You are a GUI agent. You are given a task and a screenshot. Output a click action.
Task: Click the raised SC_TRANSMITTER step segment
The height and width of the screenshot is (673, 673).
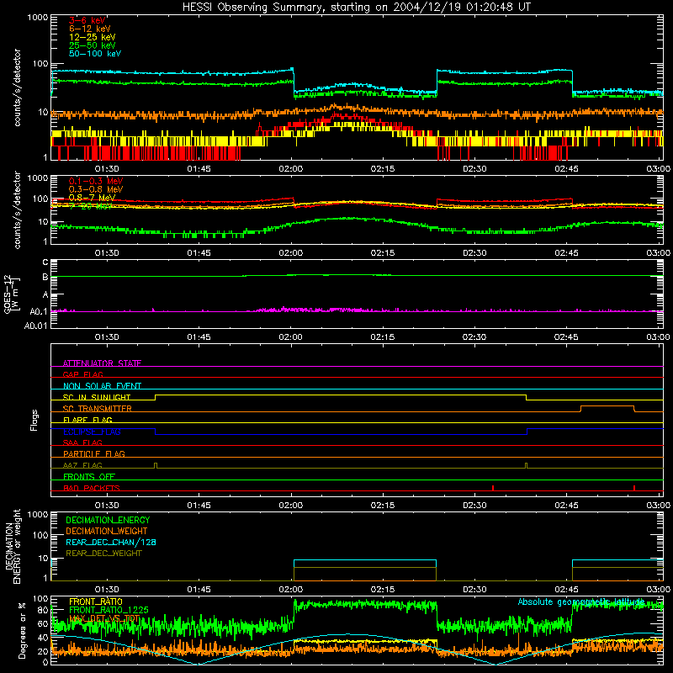pos(607,406)
